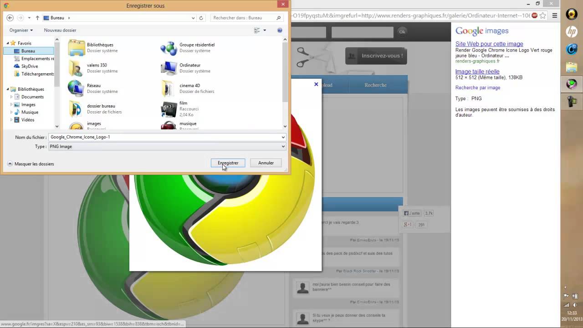Select Bureau breadcrumb in address bar
Viewport: 583px width, 328px height.
point(57,18)
